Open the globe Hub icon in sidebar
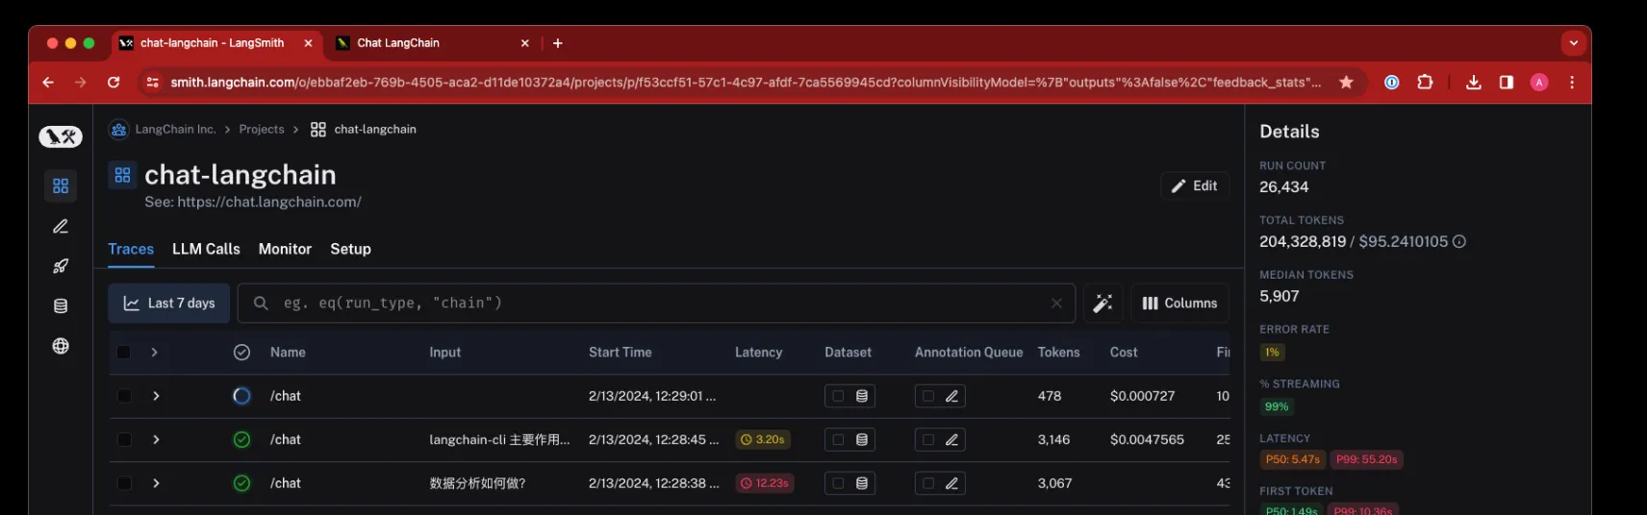This screenshot has height=515, width=1647. pyautogui.click(x=61, y=346)
